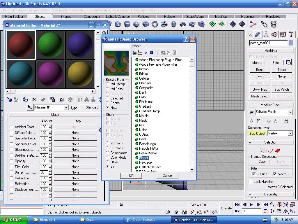
Task: Switch browser to View Large Icons
Action: (x=151, y=53)
